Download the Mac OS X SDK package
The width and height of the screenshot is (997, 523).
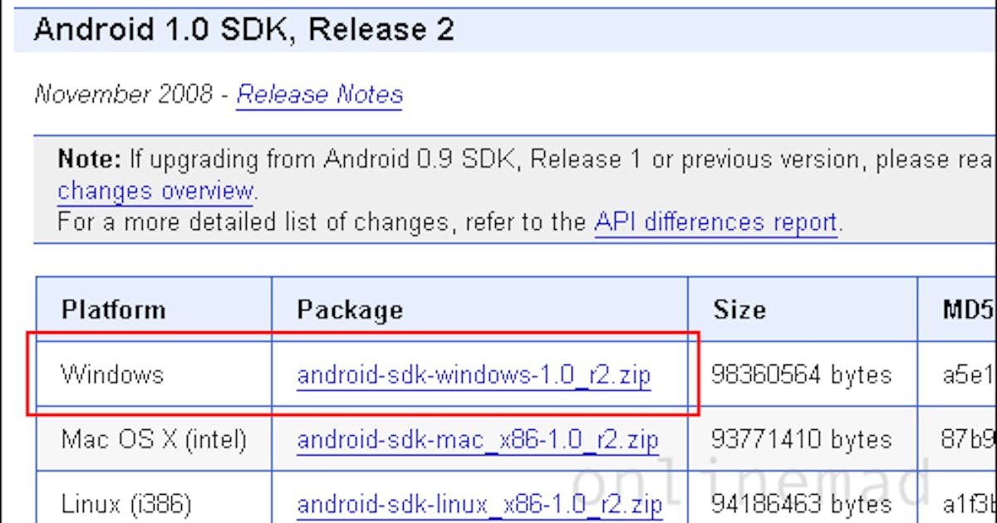click(x=480, y=439)
